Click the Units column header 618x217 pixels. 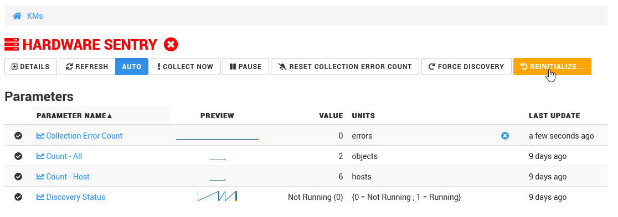click(363, 115)
